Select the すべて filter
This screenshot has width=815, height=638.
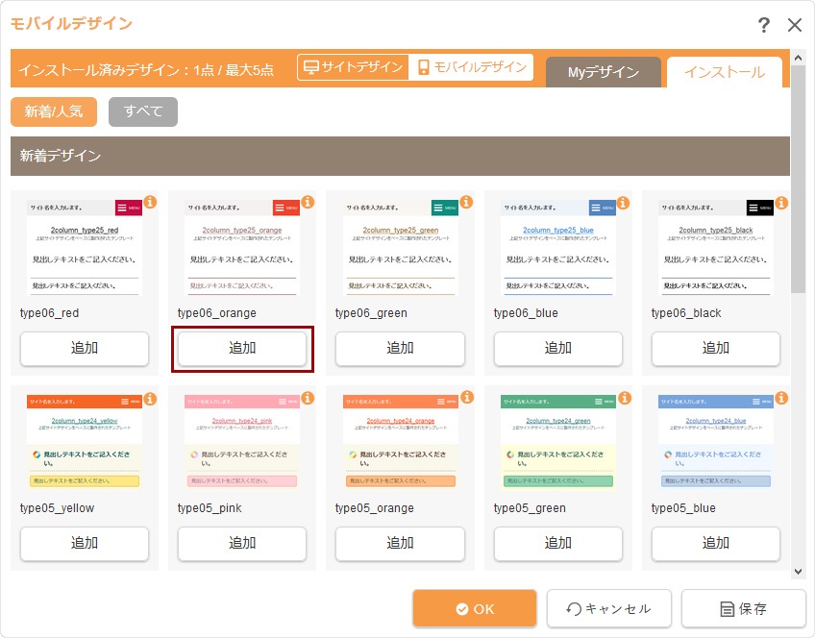coord(143,111)
